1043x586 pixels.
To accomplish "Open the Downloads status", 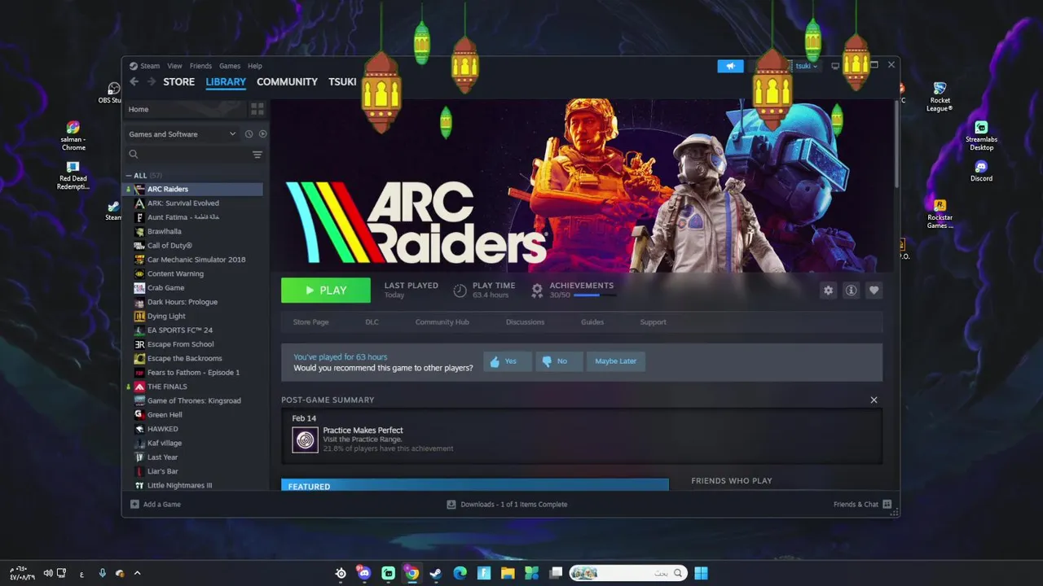I will [x=507, y=505].
